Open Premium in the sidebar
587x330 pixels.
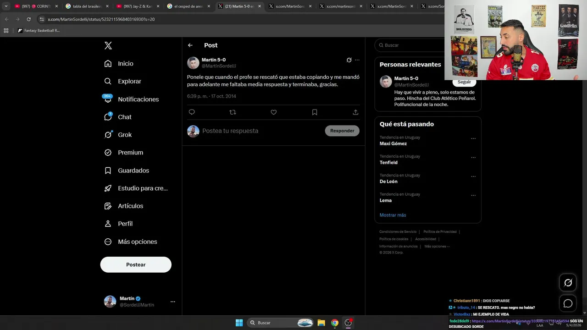point(123,153)
